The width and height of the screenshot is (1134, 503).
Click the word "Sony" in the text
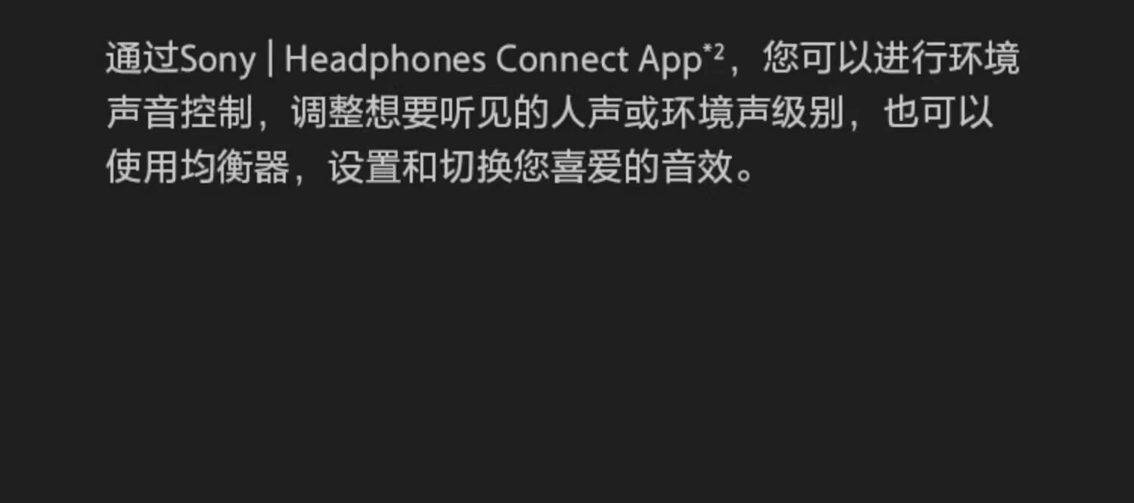218,61
